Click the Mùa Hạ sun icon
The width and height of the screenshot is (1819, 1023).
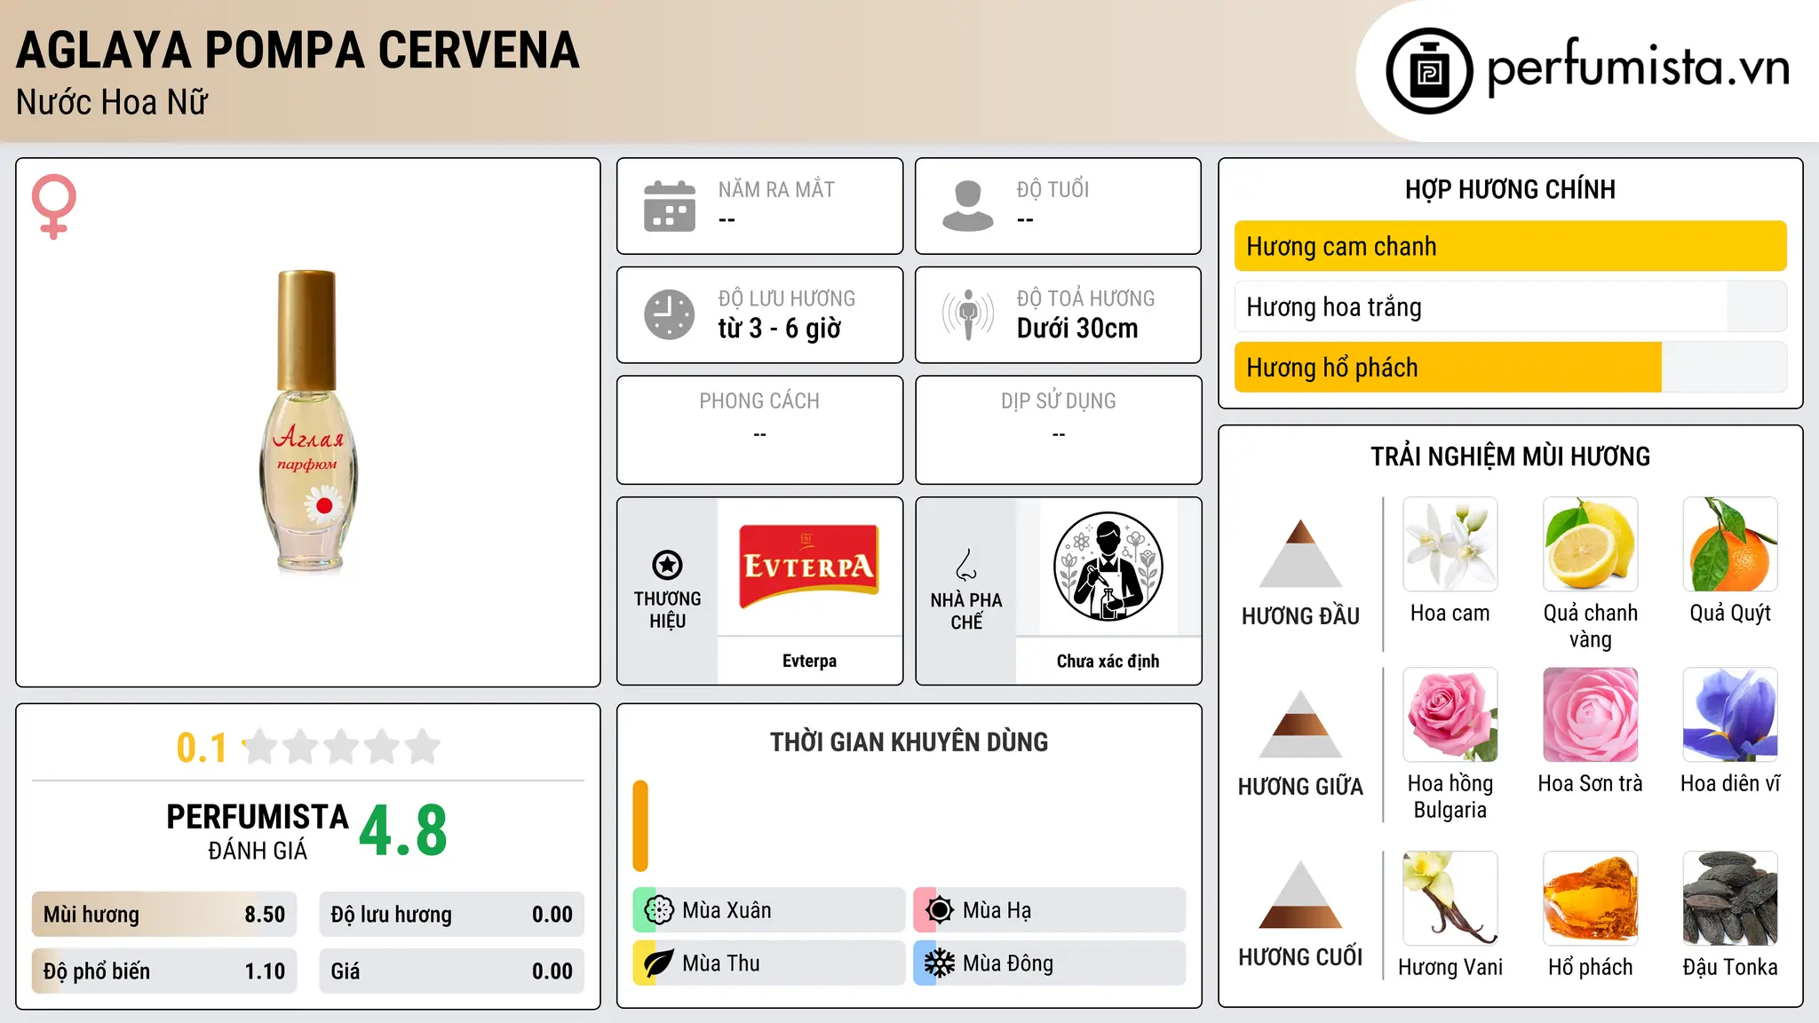pyautogui.click(x=939, y=910)
